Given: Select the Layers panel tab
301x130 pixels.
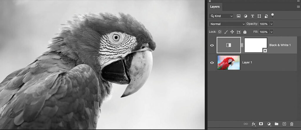Looking at the screenshot, I should point(215,6).
